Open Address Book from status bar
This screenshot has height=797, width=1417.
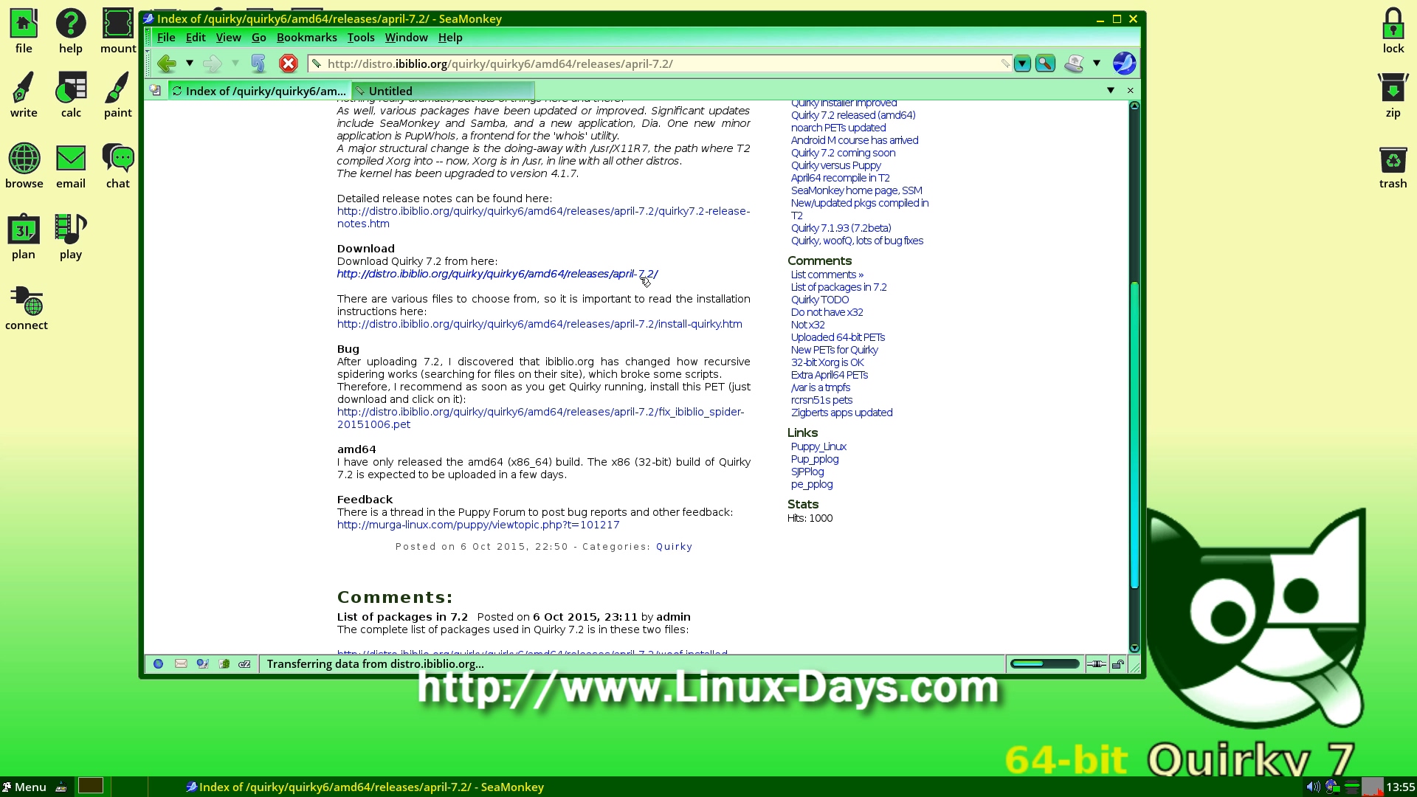tap(224, 664)
